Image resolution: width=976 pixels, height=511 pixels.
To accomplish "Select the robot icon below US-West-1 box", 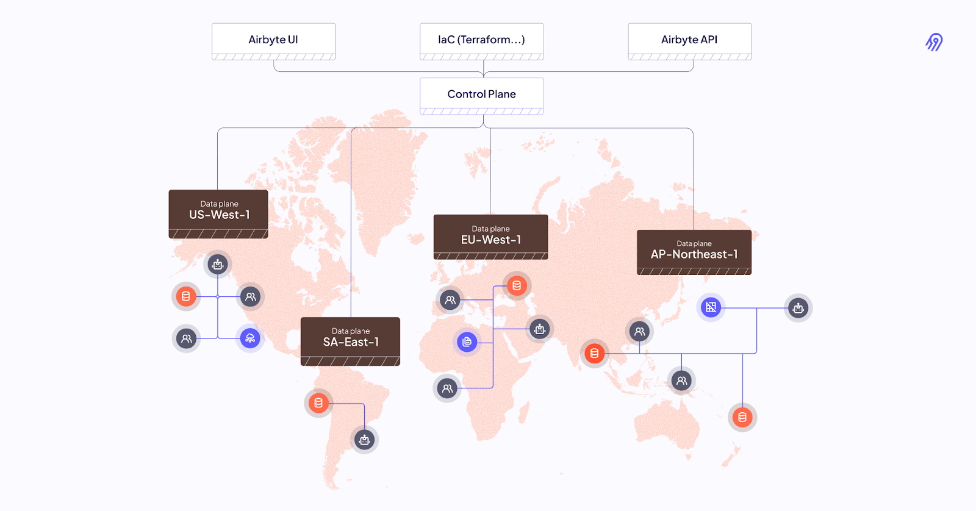I will pos(218,264).
